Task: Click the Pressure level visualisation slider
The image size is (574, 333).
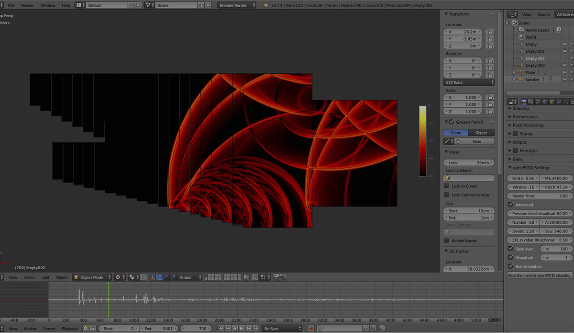Action: point(540,214)
